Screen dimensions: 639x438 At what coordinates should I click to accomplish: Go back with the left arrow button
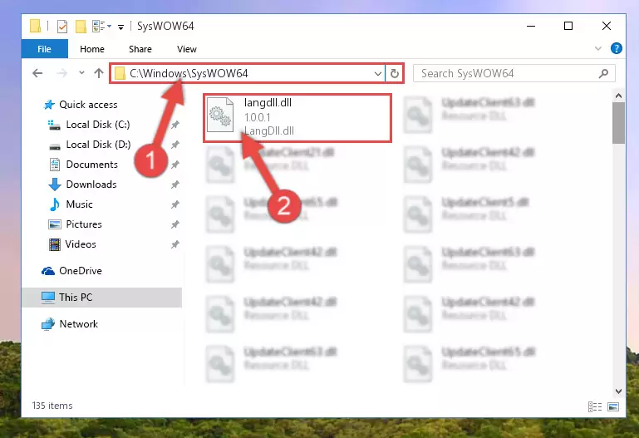click(37, 73)
